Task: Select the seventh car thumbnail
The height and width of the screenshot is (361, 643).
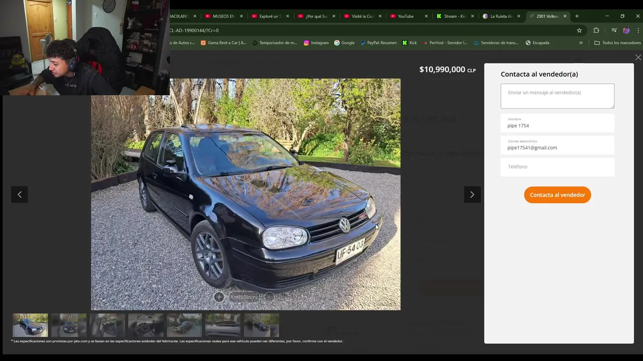Action: tap(261, 325)
